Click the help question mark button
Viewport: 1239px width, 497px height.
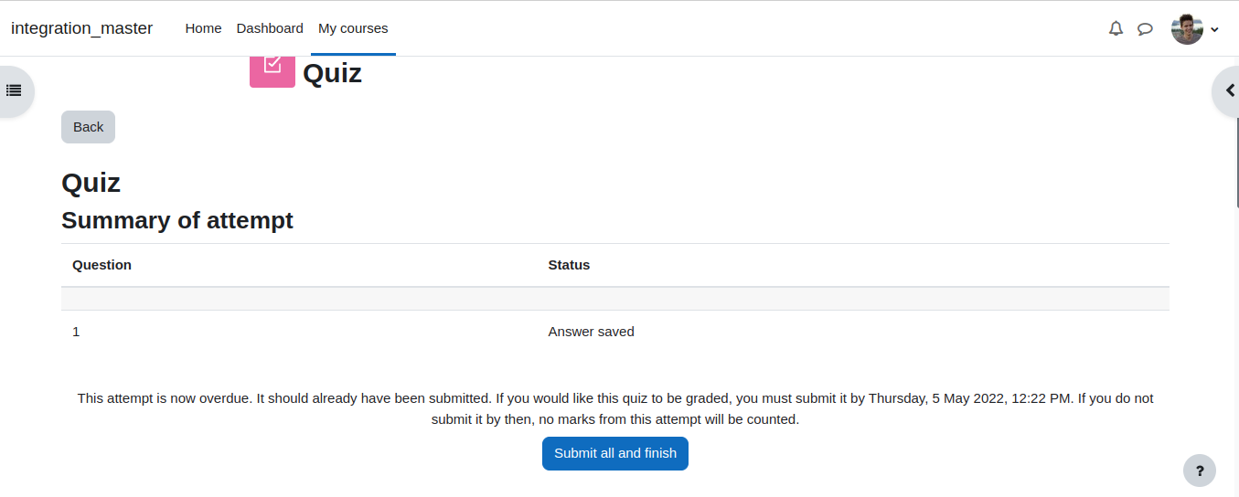point(1200,471)
